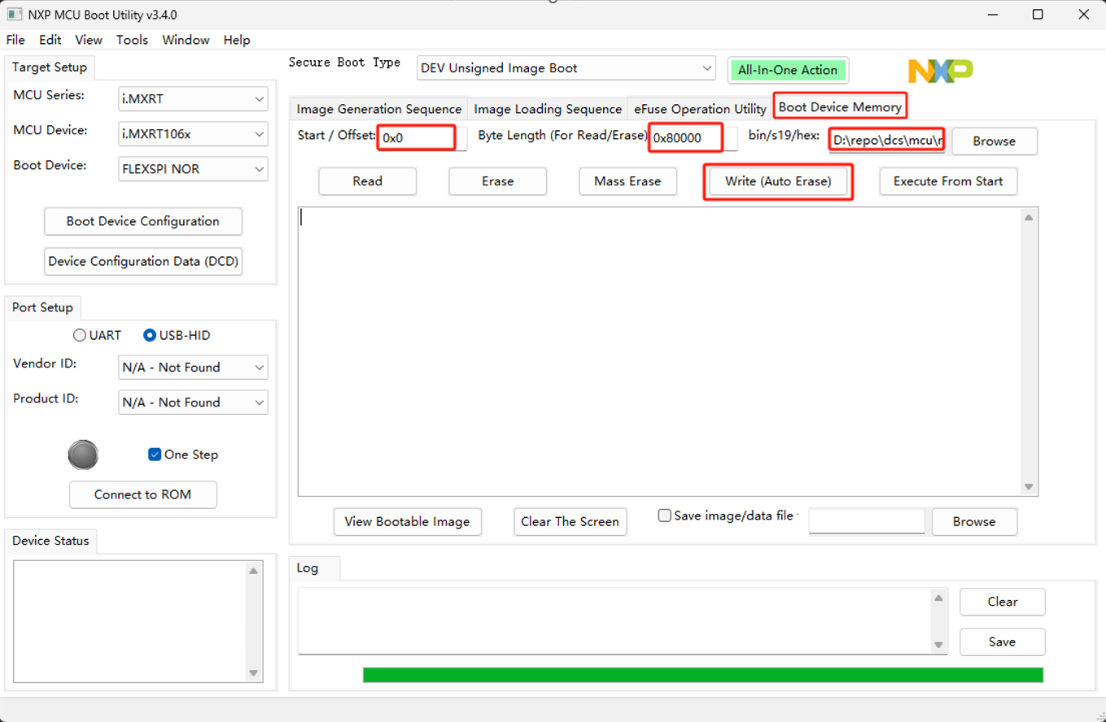Enable the Save image/data file checkbox
The image size is (1106, 722).
tap(665, 515)
